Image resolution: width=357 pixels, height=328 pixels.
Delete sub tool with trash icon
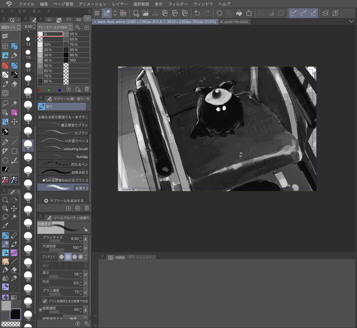(87, 208)
